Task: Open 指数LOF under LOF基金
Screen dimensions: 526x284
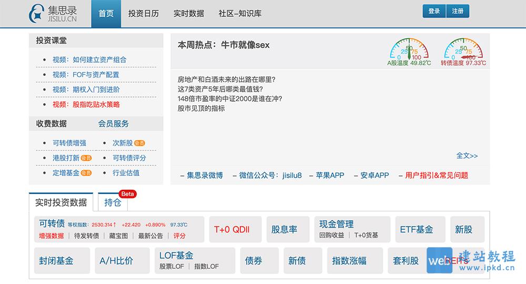Action: click(206, 267)
